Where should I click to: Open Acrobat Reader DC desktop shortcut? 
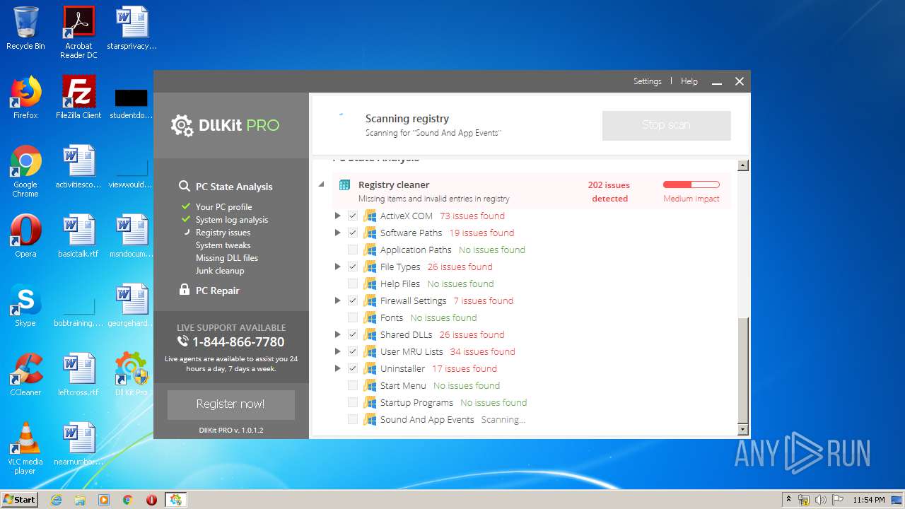point(78,33)
